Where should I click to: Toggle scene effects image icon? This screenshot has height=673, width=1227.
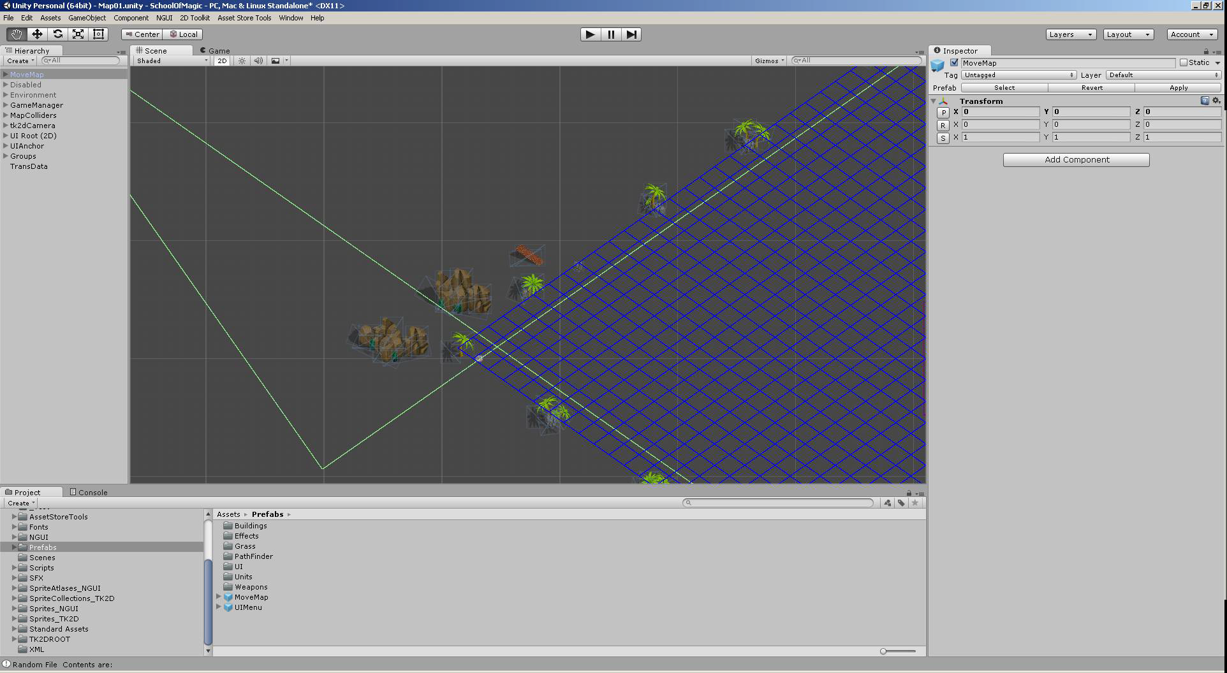point(276,61)
